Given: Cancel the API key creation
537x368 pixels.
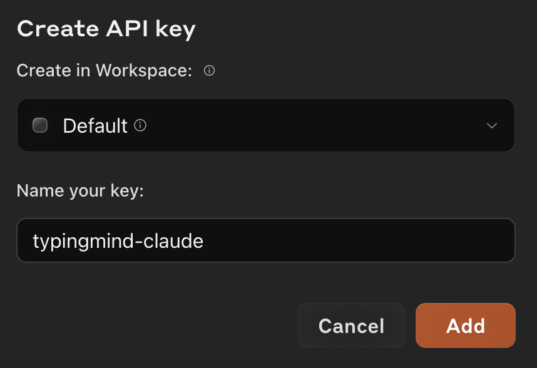Looking at the screenshot, I should [x=351, y=325].
